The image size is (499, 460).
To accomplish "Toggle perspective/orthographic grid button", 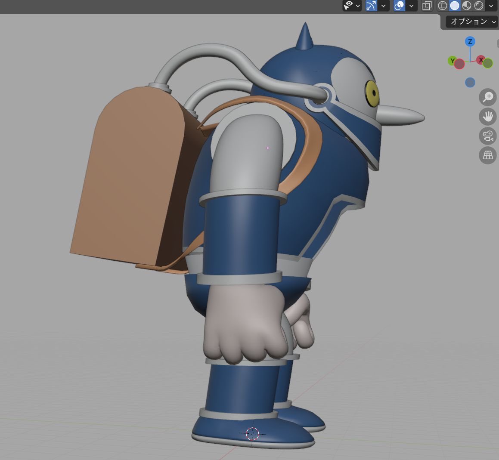I will click(488, 155).
